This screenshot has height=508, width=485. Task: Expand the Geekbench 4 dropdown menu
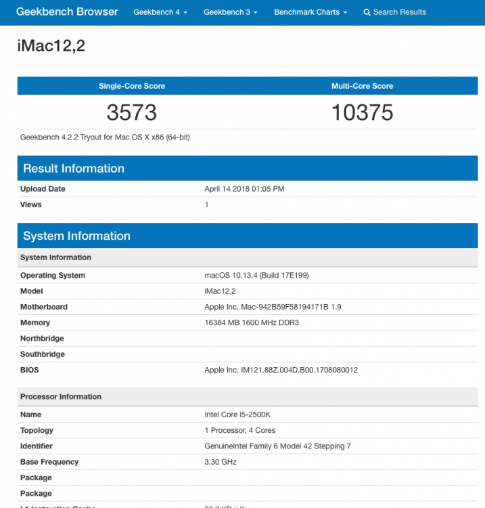point(160,12)
